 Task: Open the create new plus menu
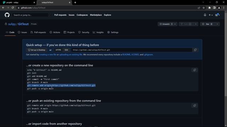[210, 15]
